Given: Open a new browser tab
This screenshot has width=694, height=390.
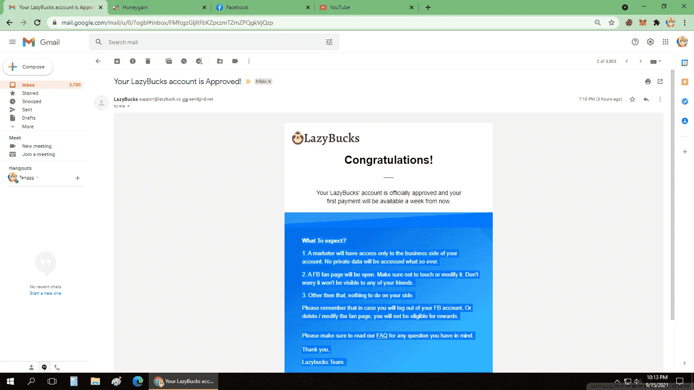Looking at the screenshot, I should pyautogui.click(x=428, y=7).
